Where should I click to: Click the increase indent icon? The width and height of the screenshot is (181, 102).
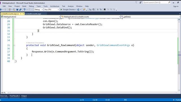[93, 10]
